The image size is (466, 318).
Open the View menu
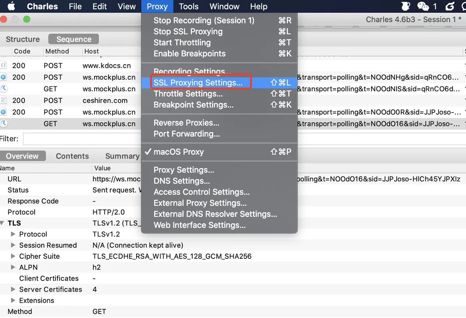click(x=127, y=6)
